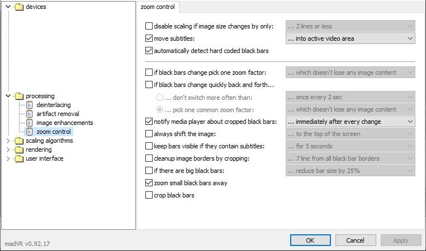The width and height of the screenshot is (426, 251).
Task: Select the artifact removal page icon
Action: 29,114
